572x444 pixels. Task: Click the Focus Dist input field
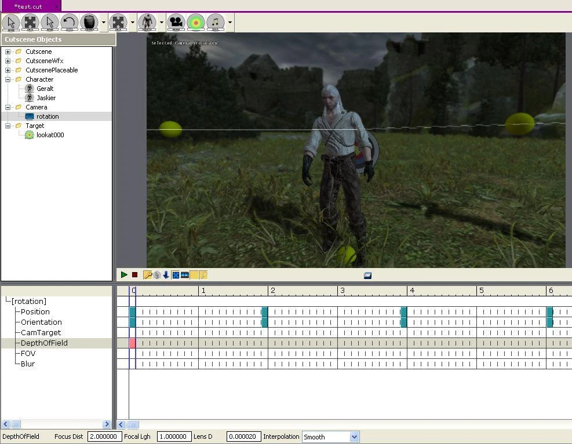point(104,436)
